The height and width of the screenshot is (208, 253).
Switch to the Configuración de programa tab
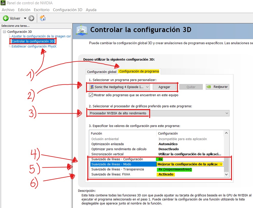click(139, 71)
